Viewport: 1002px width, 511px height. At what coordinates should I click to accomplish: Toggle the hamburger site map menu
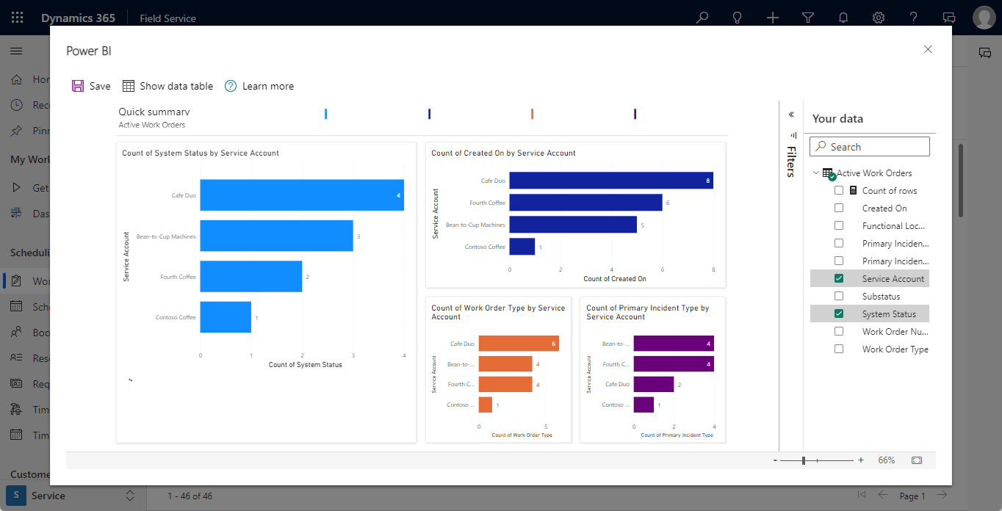click(16, 51)
